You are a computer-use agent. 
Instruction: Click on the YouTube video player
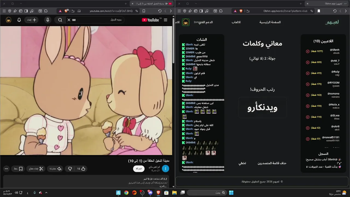coord(86,91)
